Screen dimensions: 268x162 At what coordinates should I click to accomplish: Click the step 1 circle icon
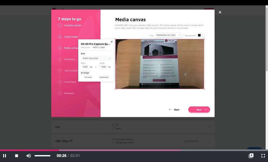(60, 25)
